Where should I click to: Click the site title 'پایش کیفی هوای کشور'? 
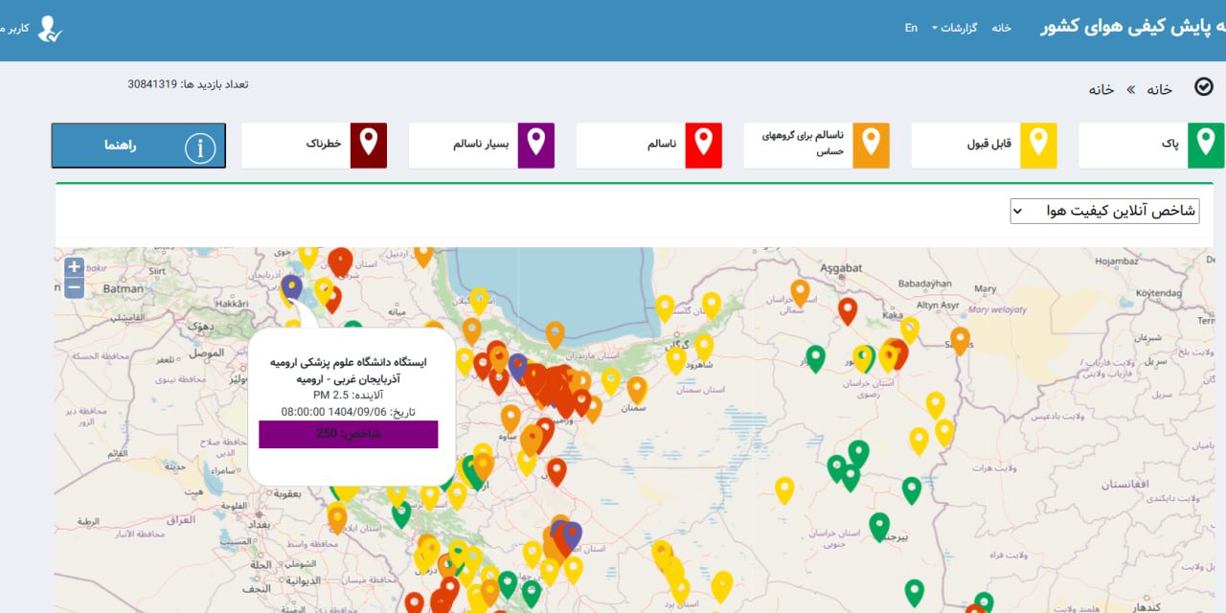1130,28
